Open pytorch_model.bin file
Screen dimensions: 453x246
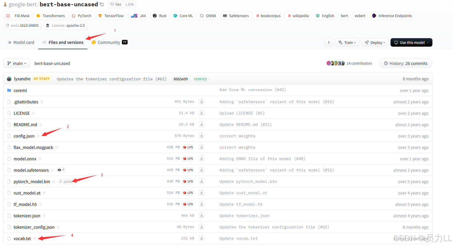pos(32,181)
